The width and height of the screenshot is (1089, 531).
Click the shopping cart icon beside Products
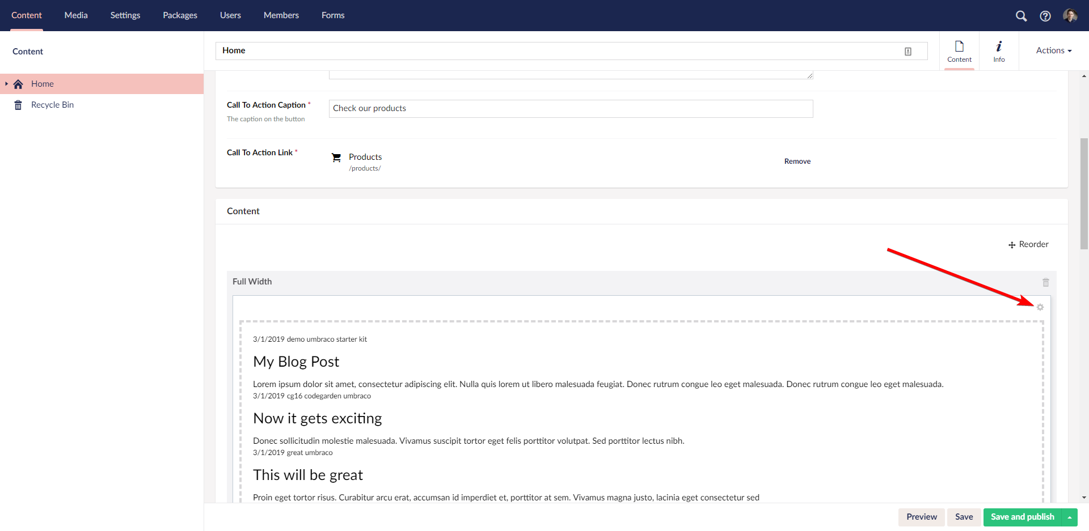[336, 157]
